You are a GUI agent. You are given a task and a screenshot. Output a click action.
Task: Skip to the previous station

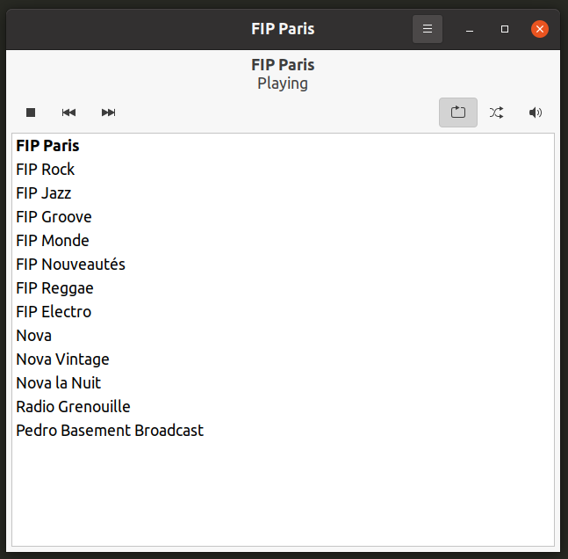68,113
